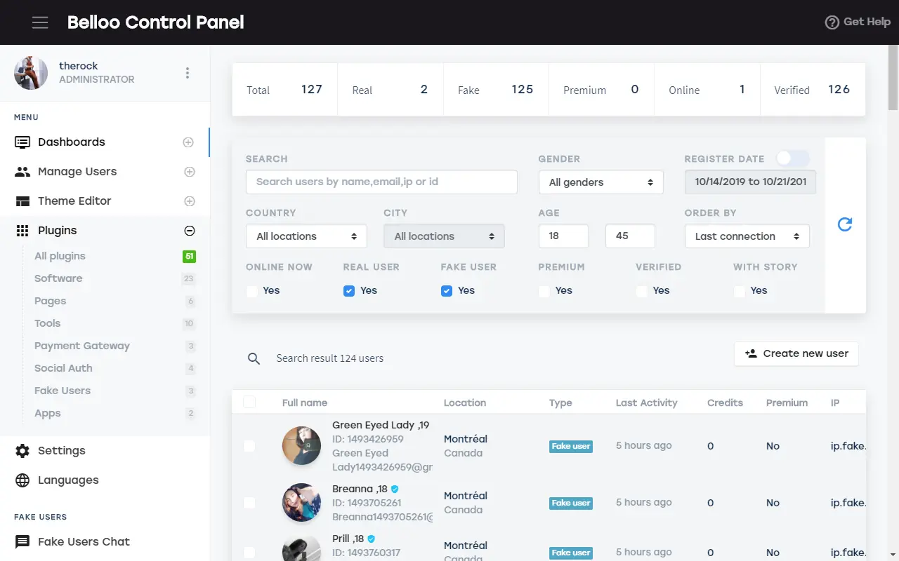Check the Verified Yes checkbox

pos(642,291)
